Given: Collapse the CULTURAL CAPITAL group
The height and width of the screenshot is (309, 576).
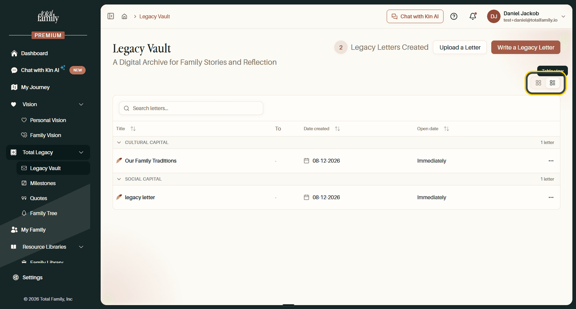Looking at the screenshot, I should (119, 142).
